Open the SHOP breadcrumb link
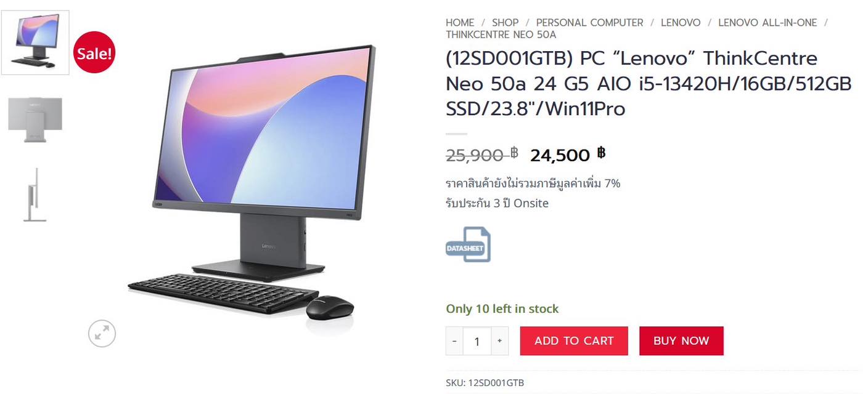Screen dimensions: 868x394 (x=505, y=23)
